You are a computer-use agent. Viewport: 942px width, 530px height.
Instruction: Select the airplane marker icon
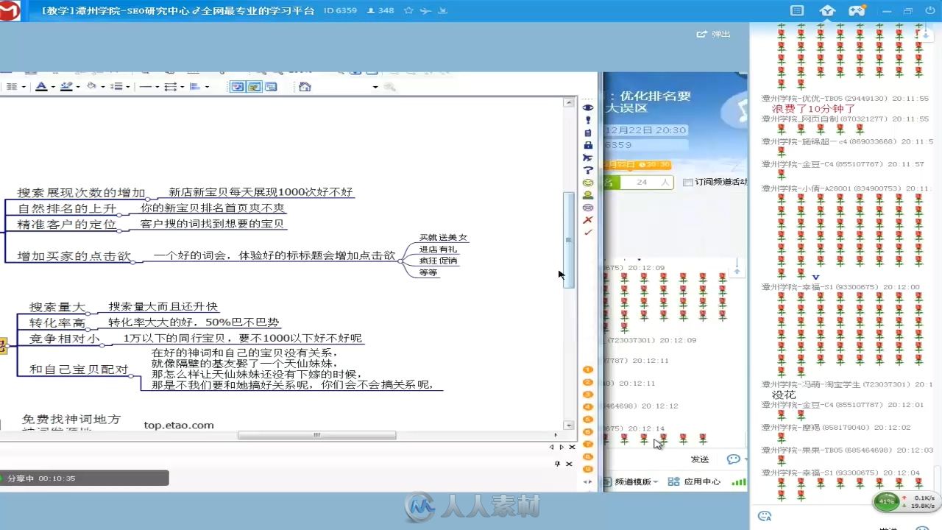click(588, 158)
